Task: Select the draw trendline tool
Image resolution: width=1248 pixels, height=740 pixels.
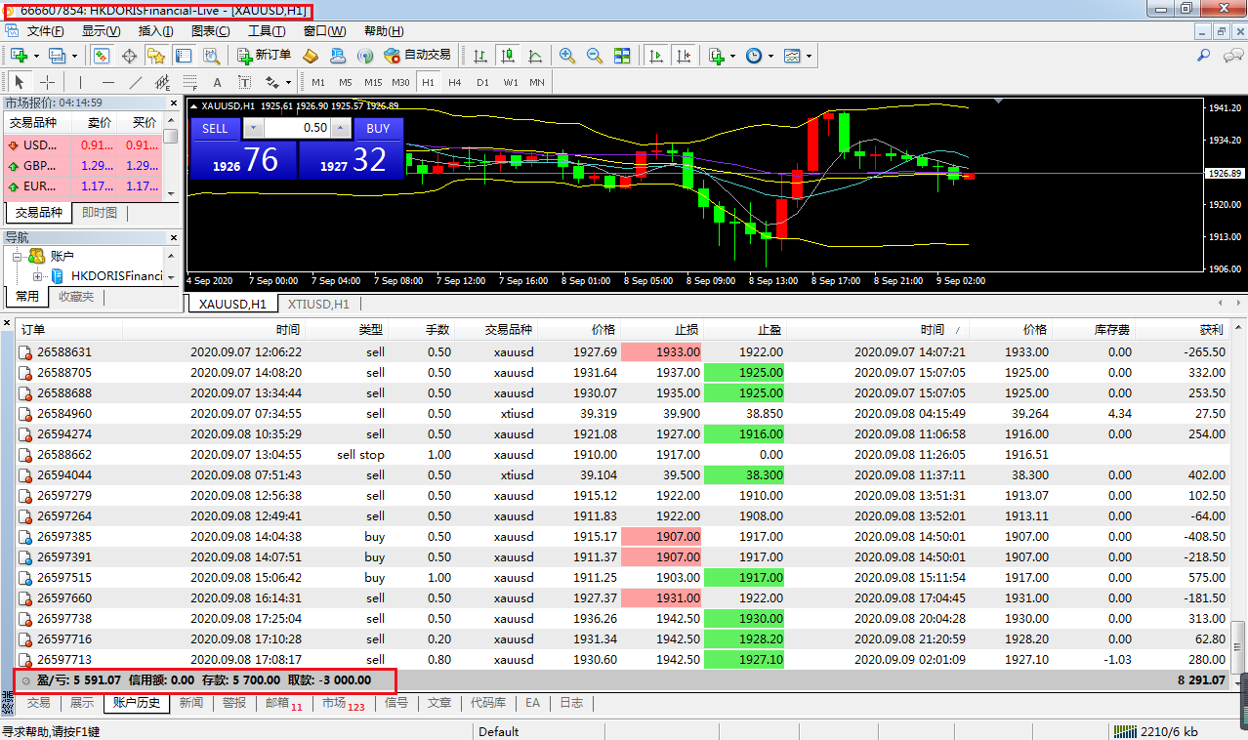Action: (x=136, y=82)
